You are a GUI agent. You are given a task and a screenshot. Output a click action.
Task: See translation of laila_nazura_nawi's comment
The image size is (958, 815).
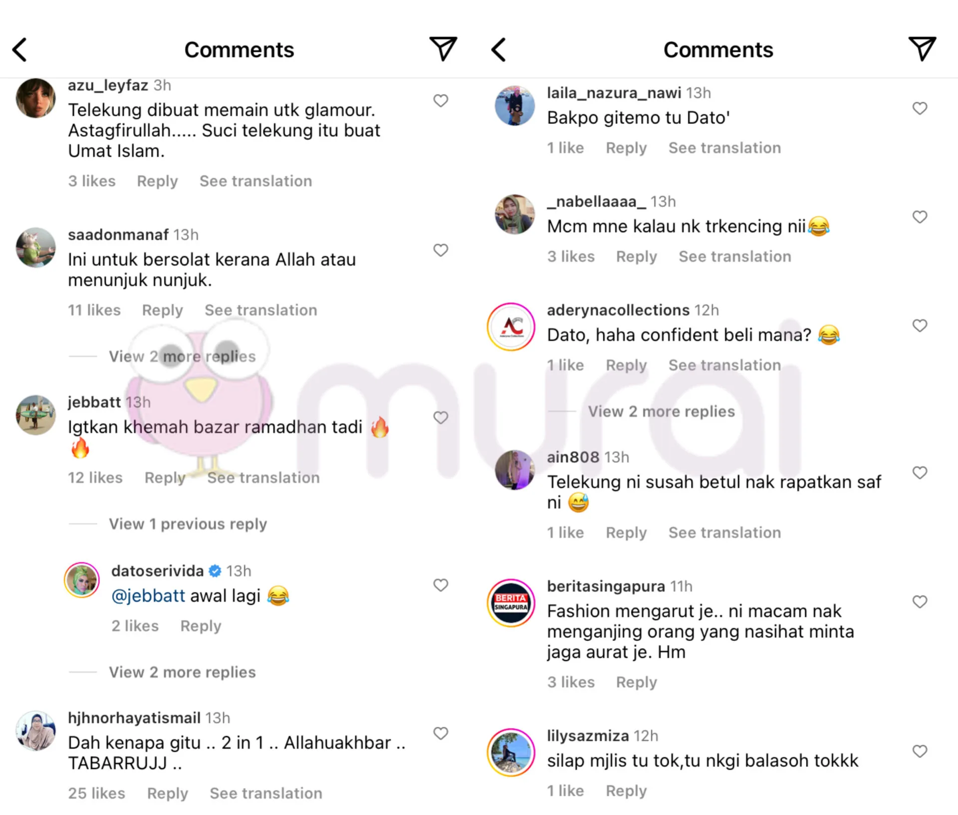point(724,148)
